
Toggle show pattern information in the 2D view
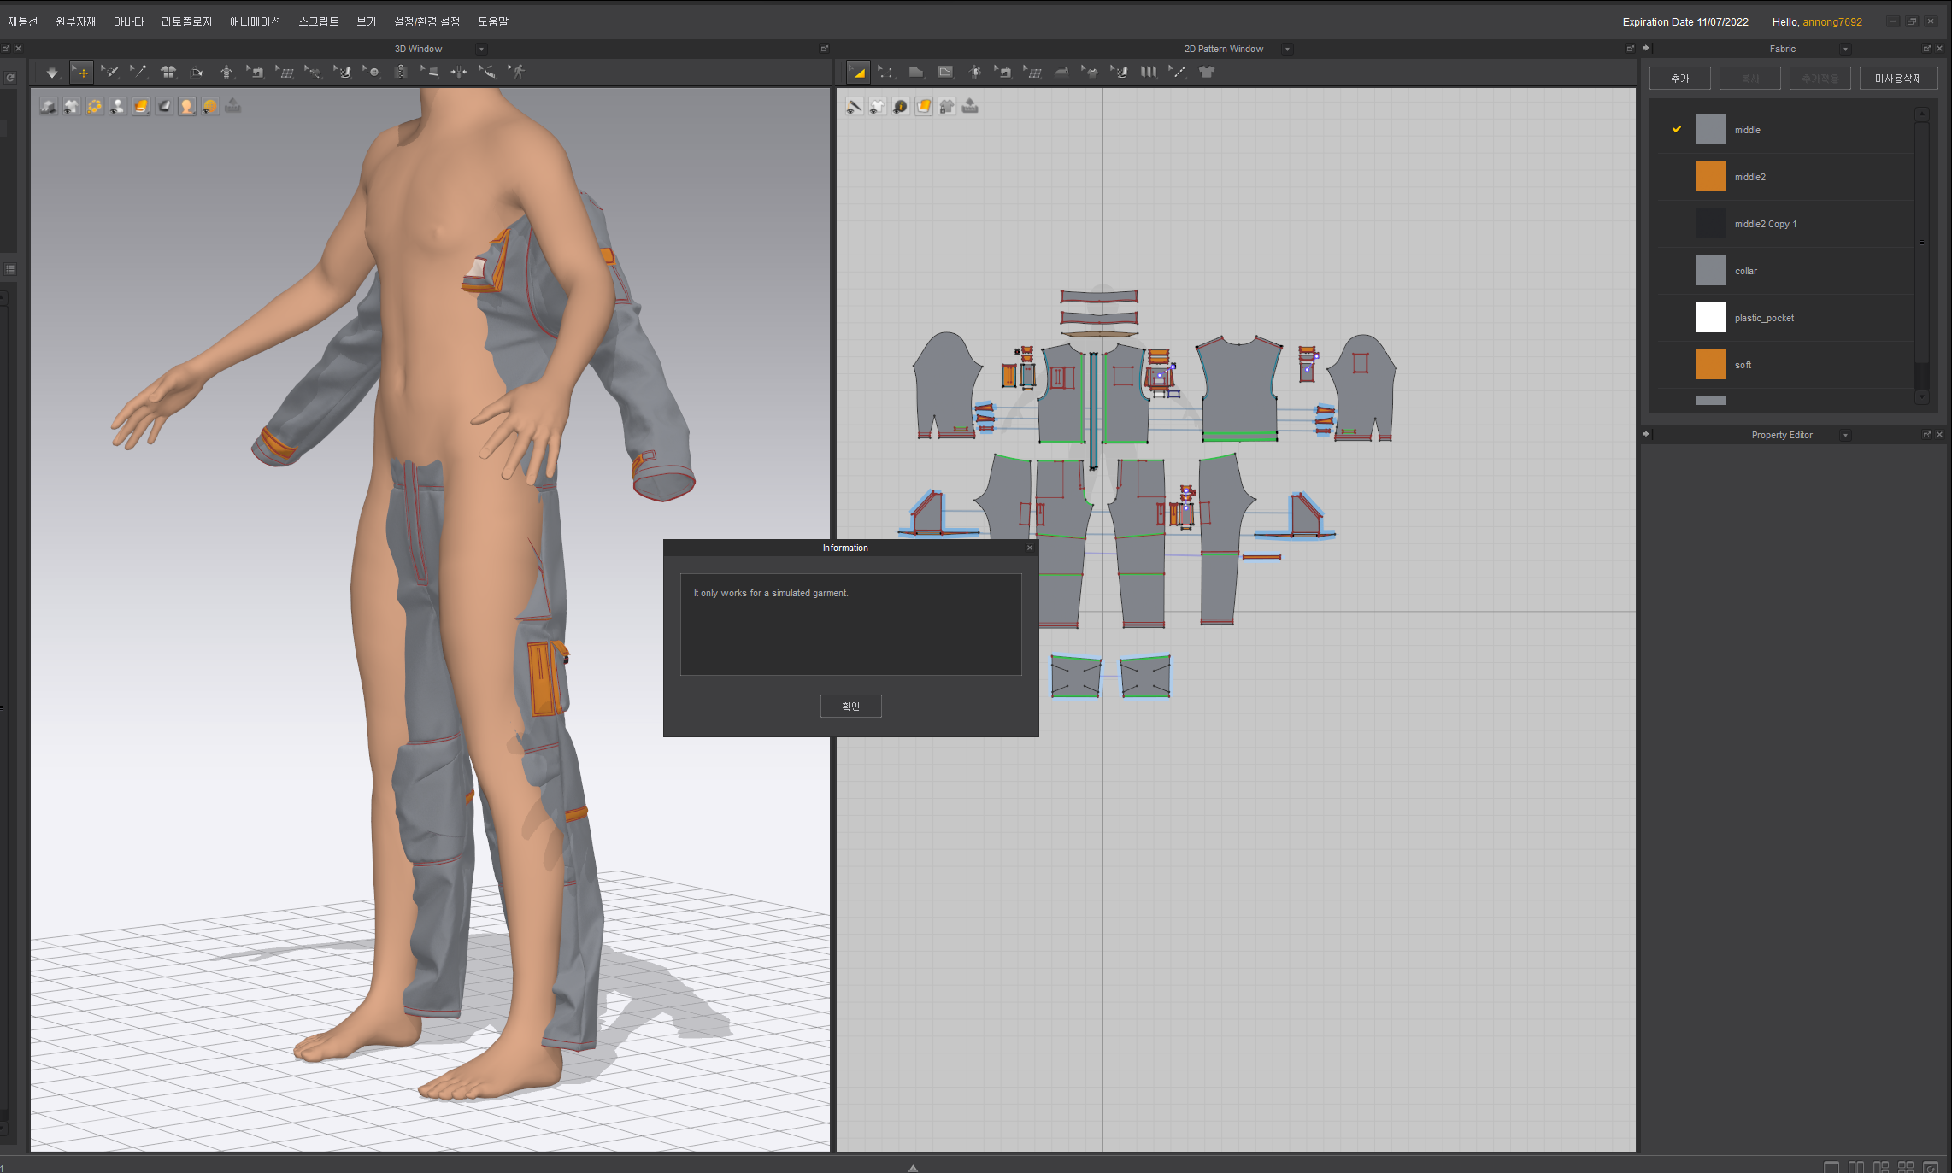901,106
